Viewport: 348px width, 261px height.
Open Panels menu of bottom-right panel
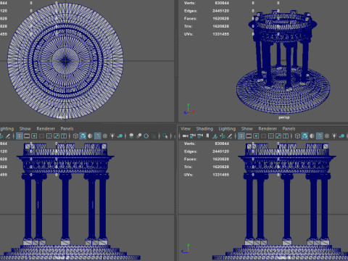click(x=289, y=128)
